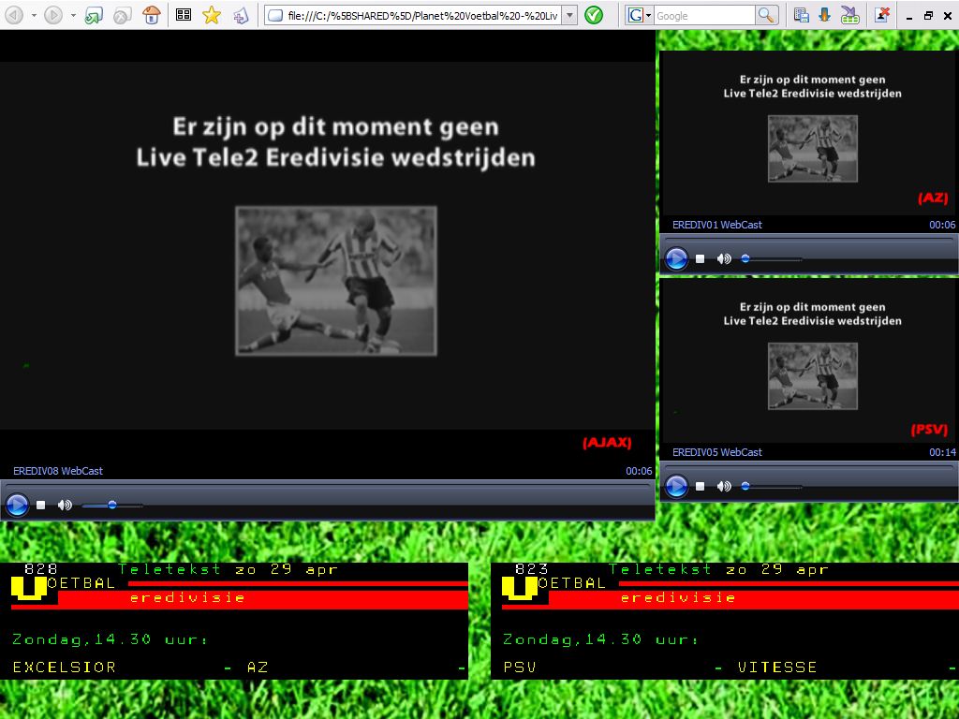Click the tile windows grid icon
959x719 pixels.
point(183,15)
